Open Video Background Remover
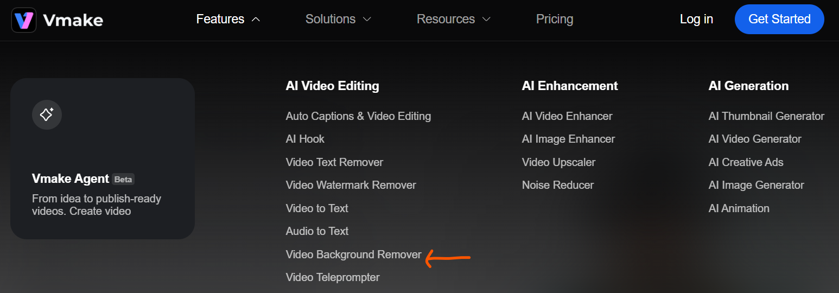This screenshot has height=293, width=839. pos(353,254)
